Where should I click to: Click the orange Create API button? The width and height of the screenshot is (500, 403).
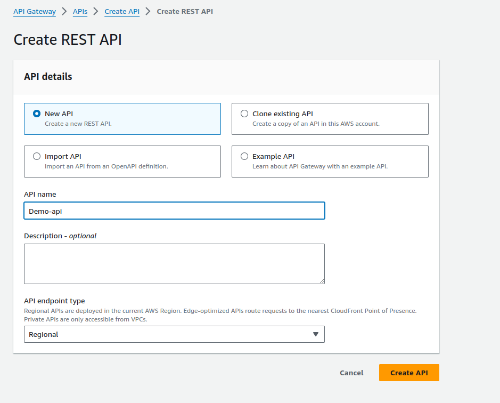click(409, 373)
